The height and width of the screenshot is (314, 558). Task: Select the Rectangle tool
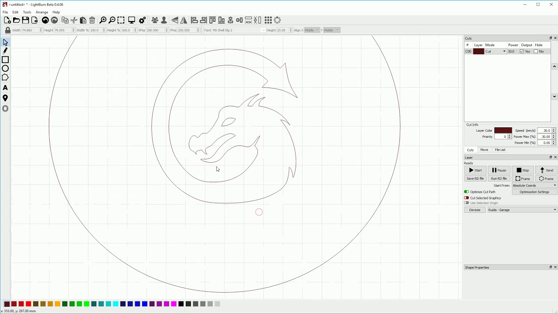5,60
